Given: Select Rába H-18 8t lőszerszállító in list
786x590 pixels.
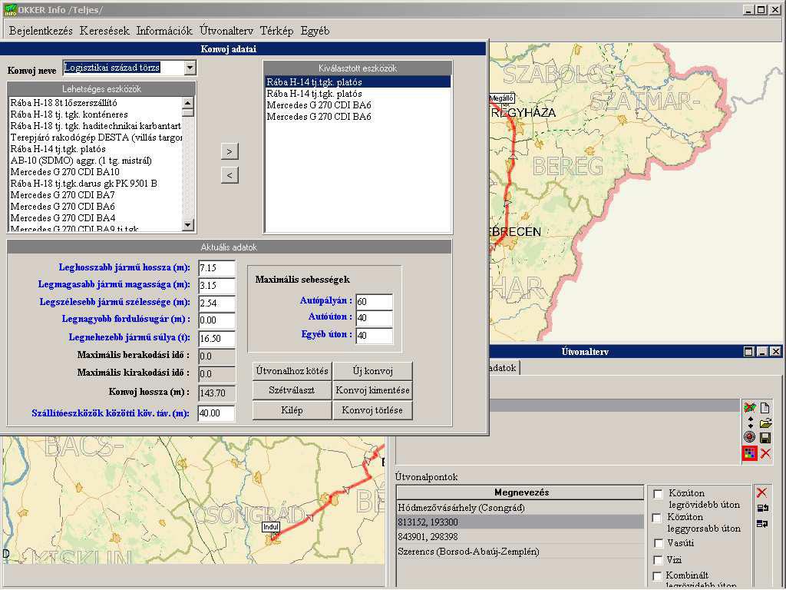Looking at the screenshot, I should [95, 103].
